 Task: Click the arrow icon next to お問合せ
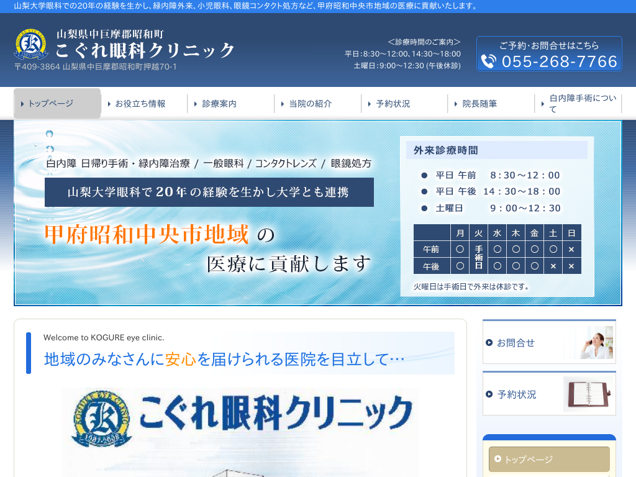(x=489, y=343)
